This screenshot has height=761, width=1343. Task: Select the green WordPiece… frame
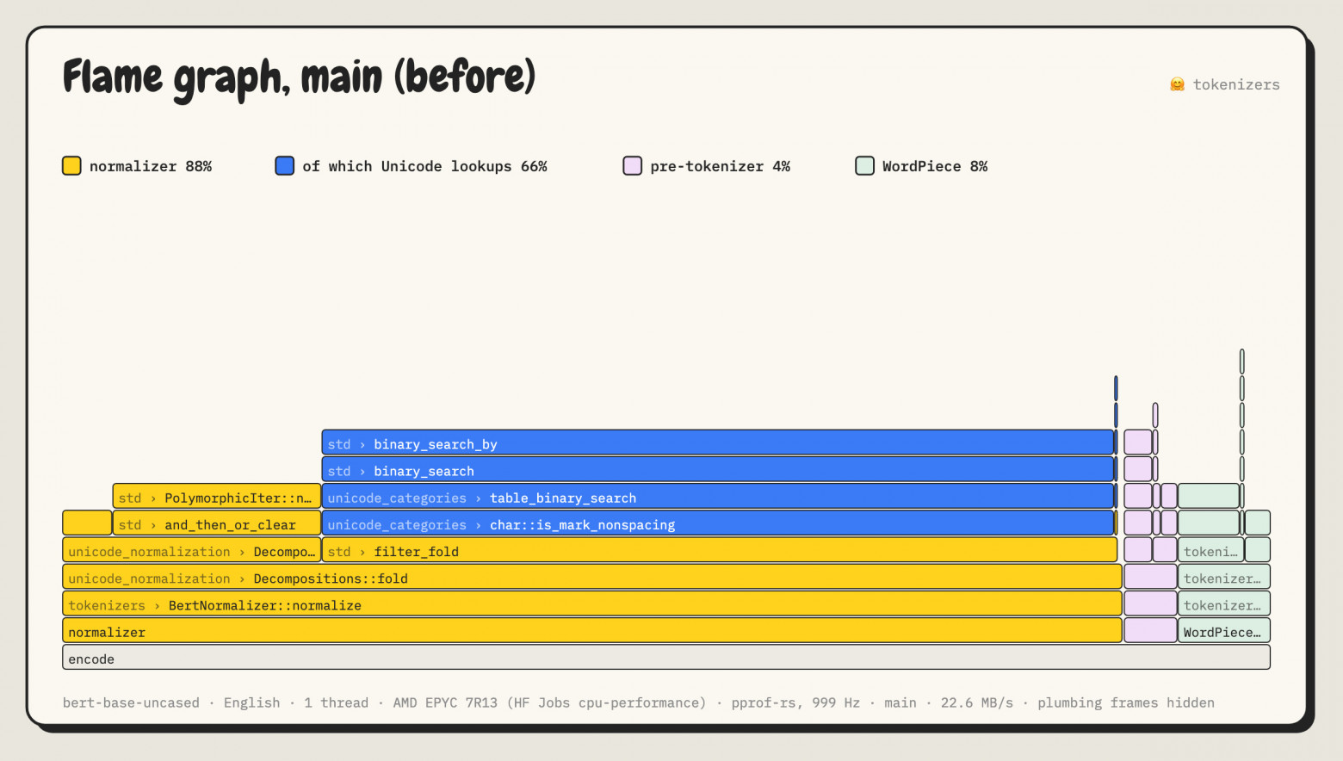(x=1224, y=630)
